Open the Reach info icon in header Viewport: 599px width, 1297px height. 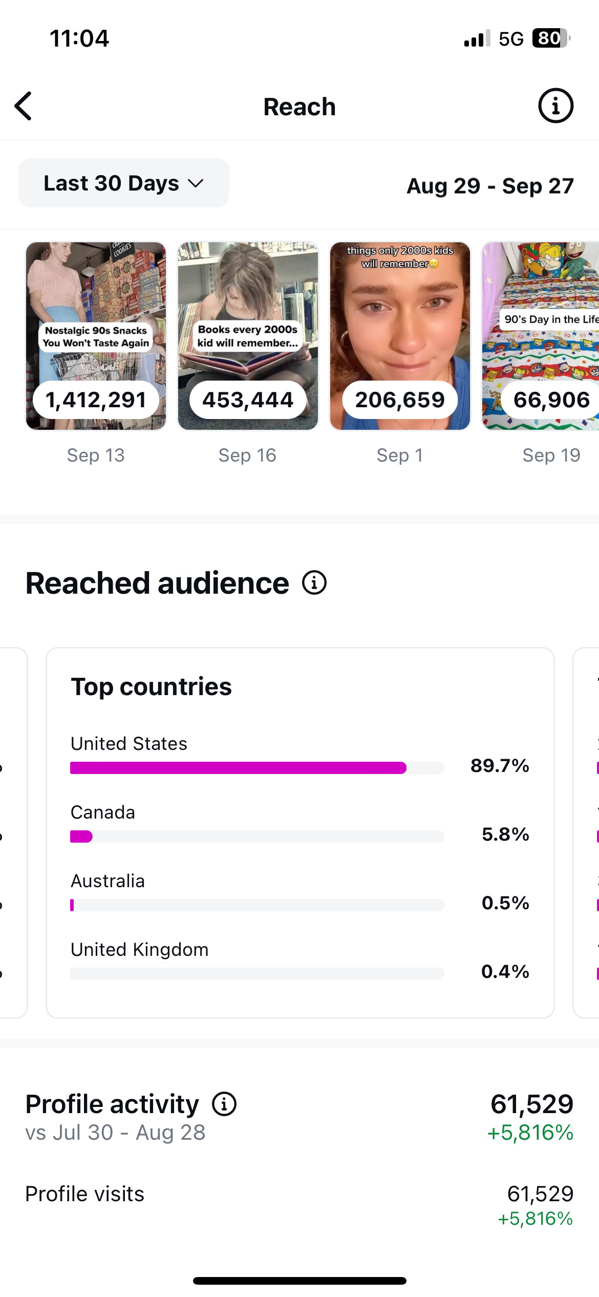[x=555, y=106]
